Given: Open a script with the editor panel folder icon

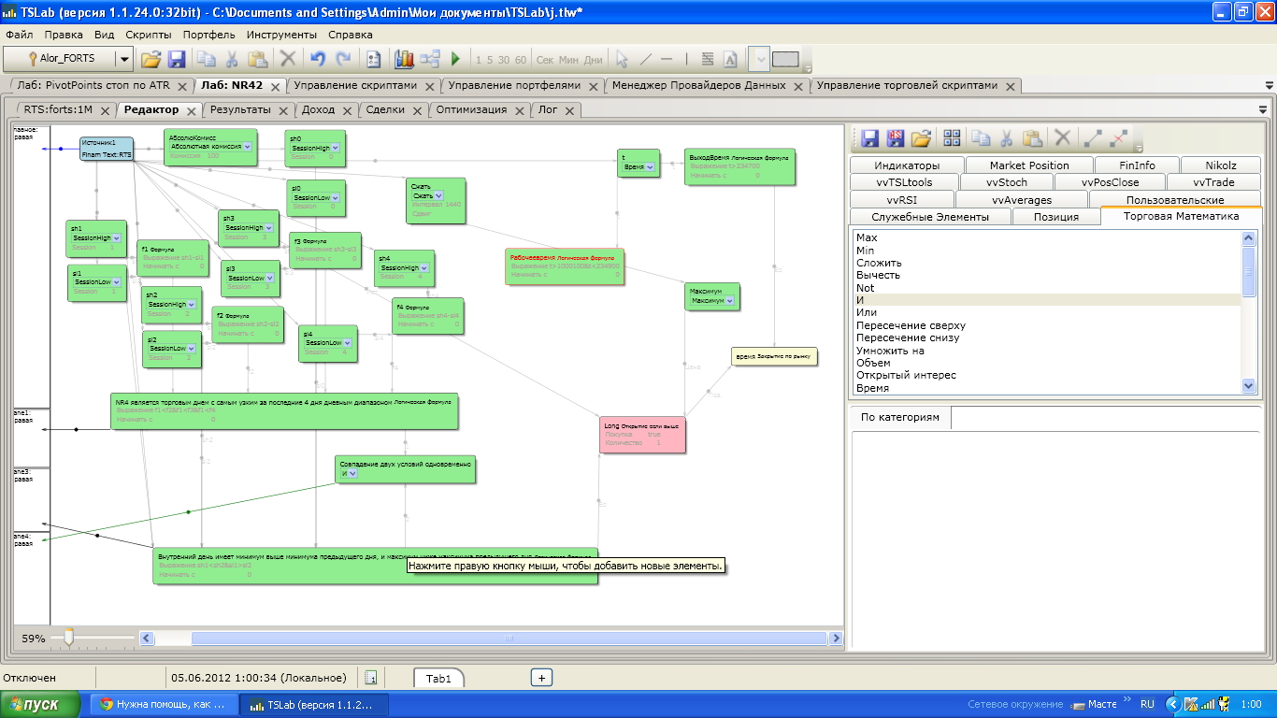Looking at the screenshot, I should [921, 138].
